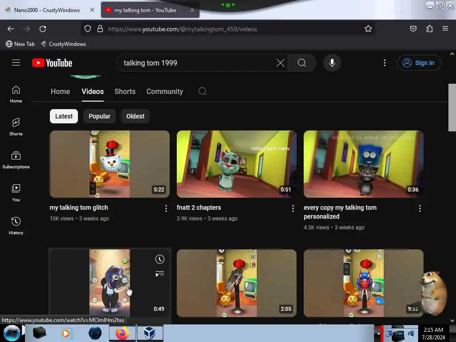
Task: Play the 0:51 robot tom thumbnail
Action: 236,164
